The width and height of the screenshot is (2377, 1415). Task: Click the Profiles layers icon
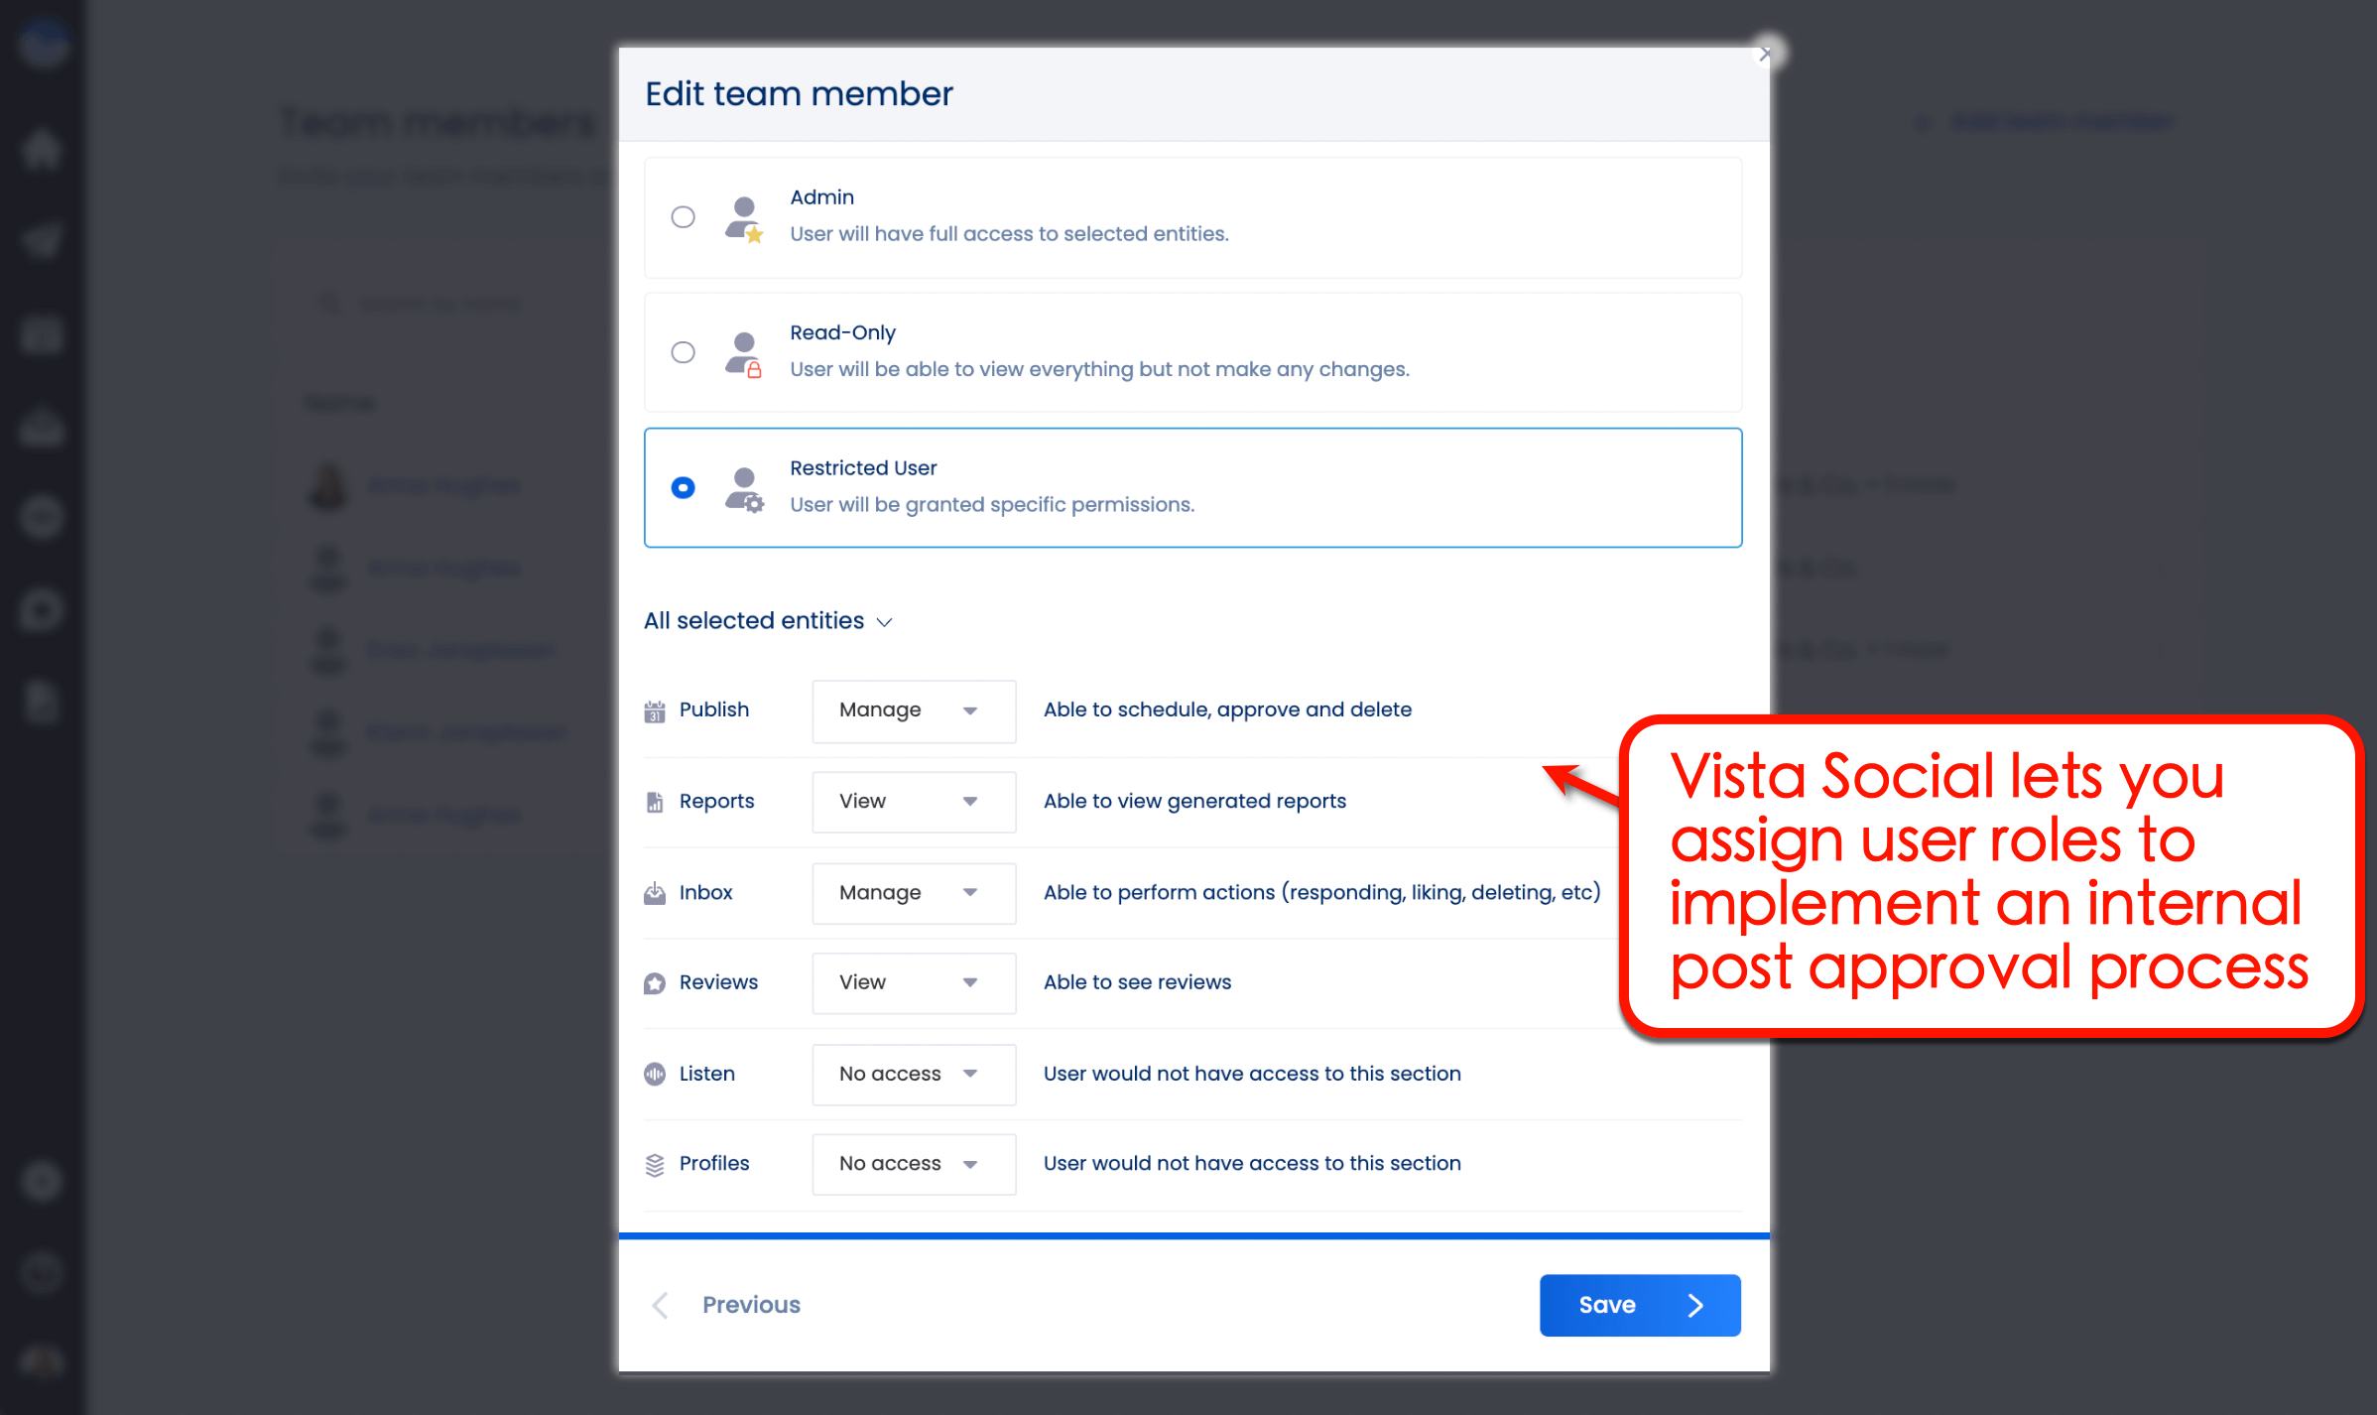(654, 1164)
